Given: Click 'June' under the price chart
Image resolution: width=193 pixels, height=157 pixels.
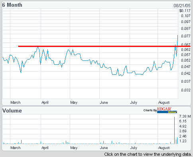Looking at the screenshot, I should [x=104, y=103].
